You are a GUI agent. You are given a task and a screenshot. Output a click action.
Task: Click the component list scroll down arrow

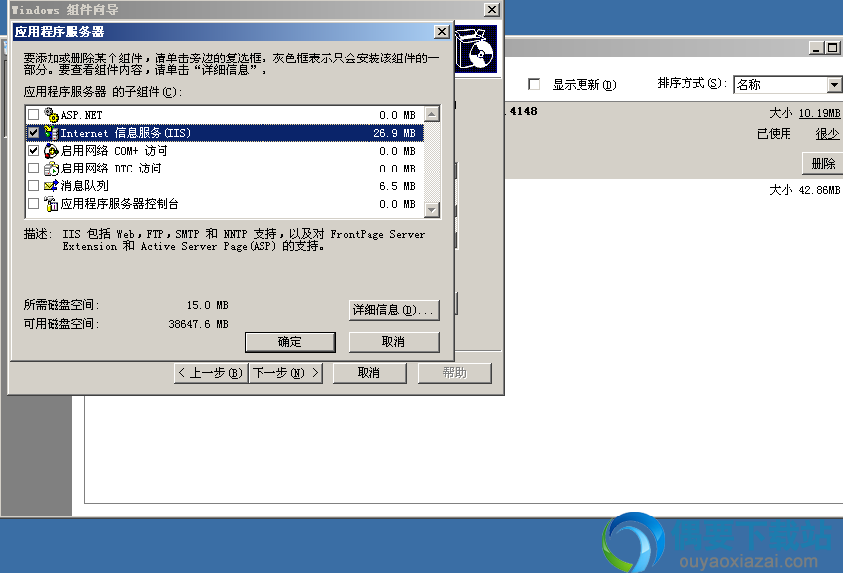(x=432, y=209)
